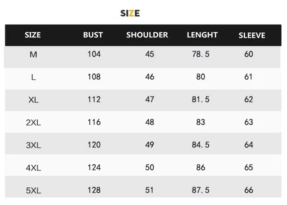Screen dimensions: 287x205
Task: Select the SHOULDER column header
Action: click(x=147, y=35)
